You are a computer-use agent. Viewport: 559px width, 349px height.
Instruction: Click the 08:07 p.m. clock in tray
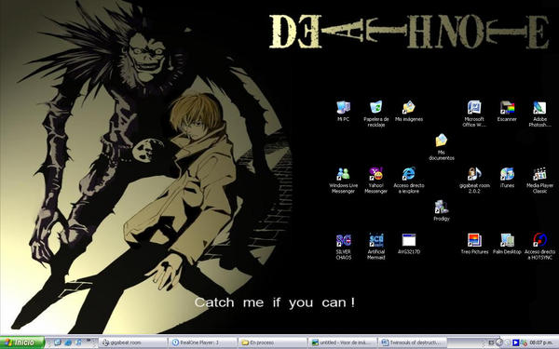(x=541, y=342)
